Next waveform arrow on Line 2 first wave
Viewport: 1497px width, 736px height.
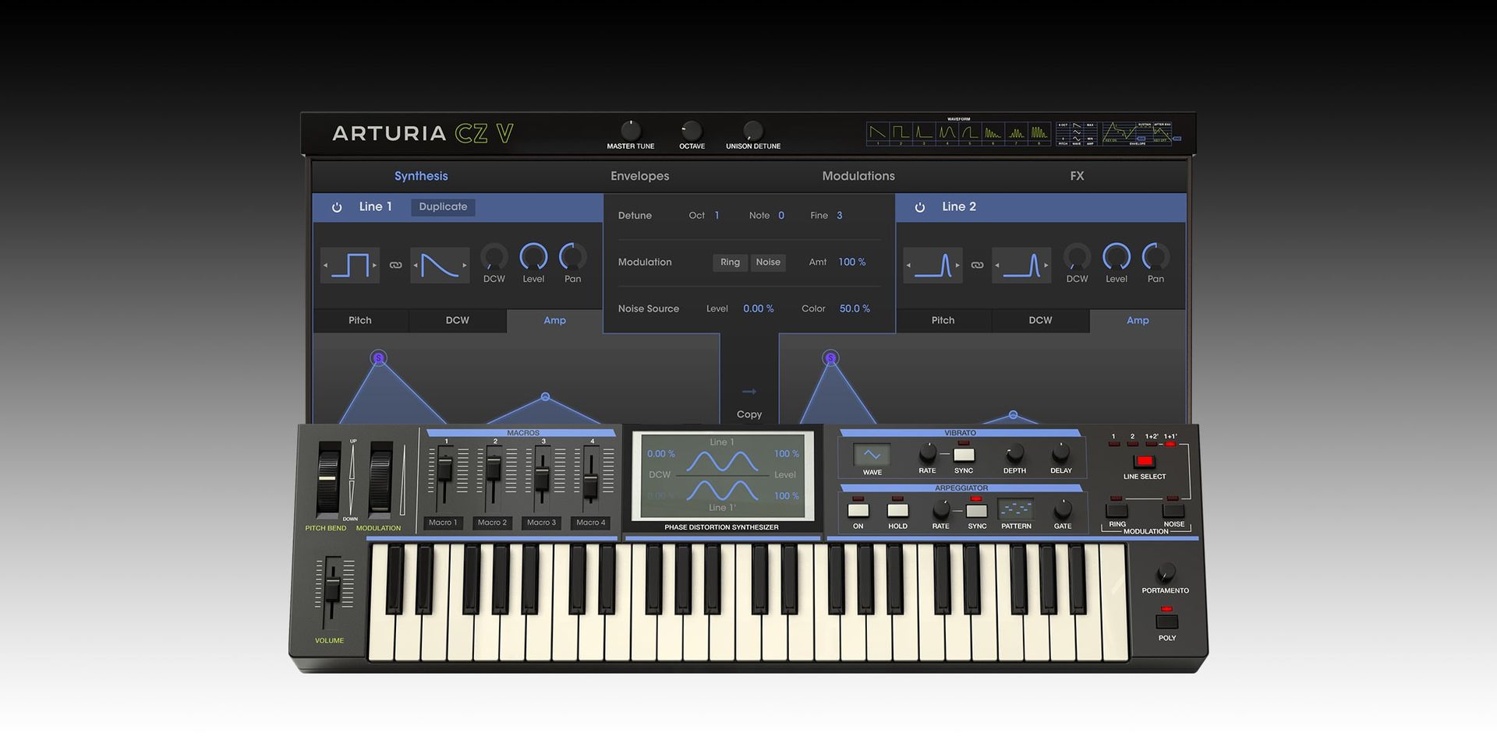point(957,266)
